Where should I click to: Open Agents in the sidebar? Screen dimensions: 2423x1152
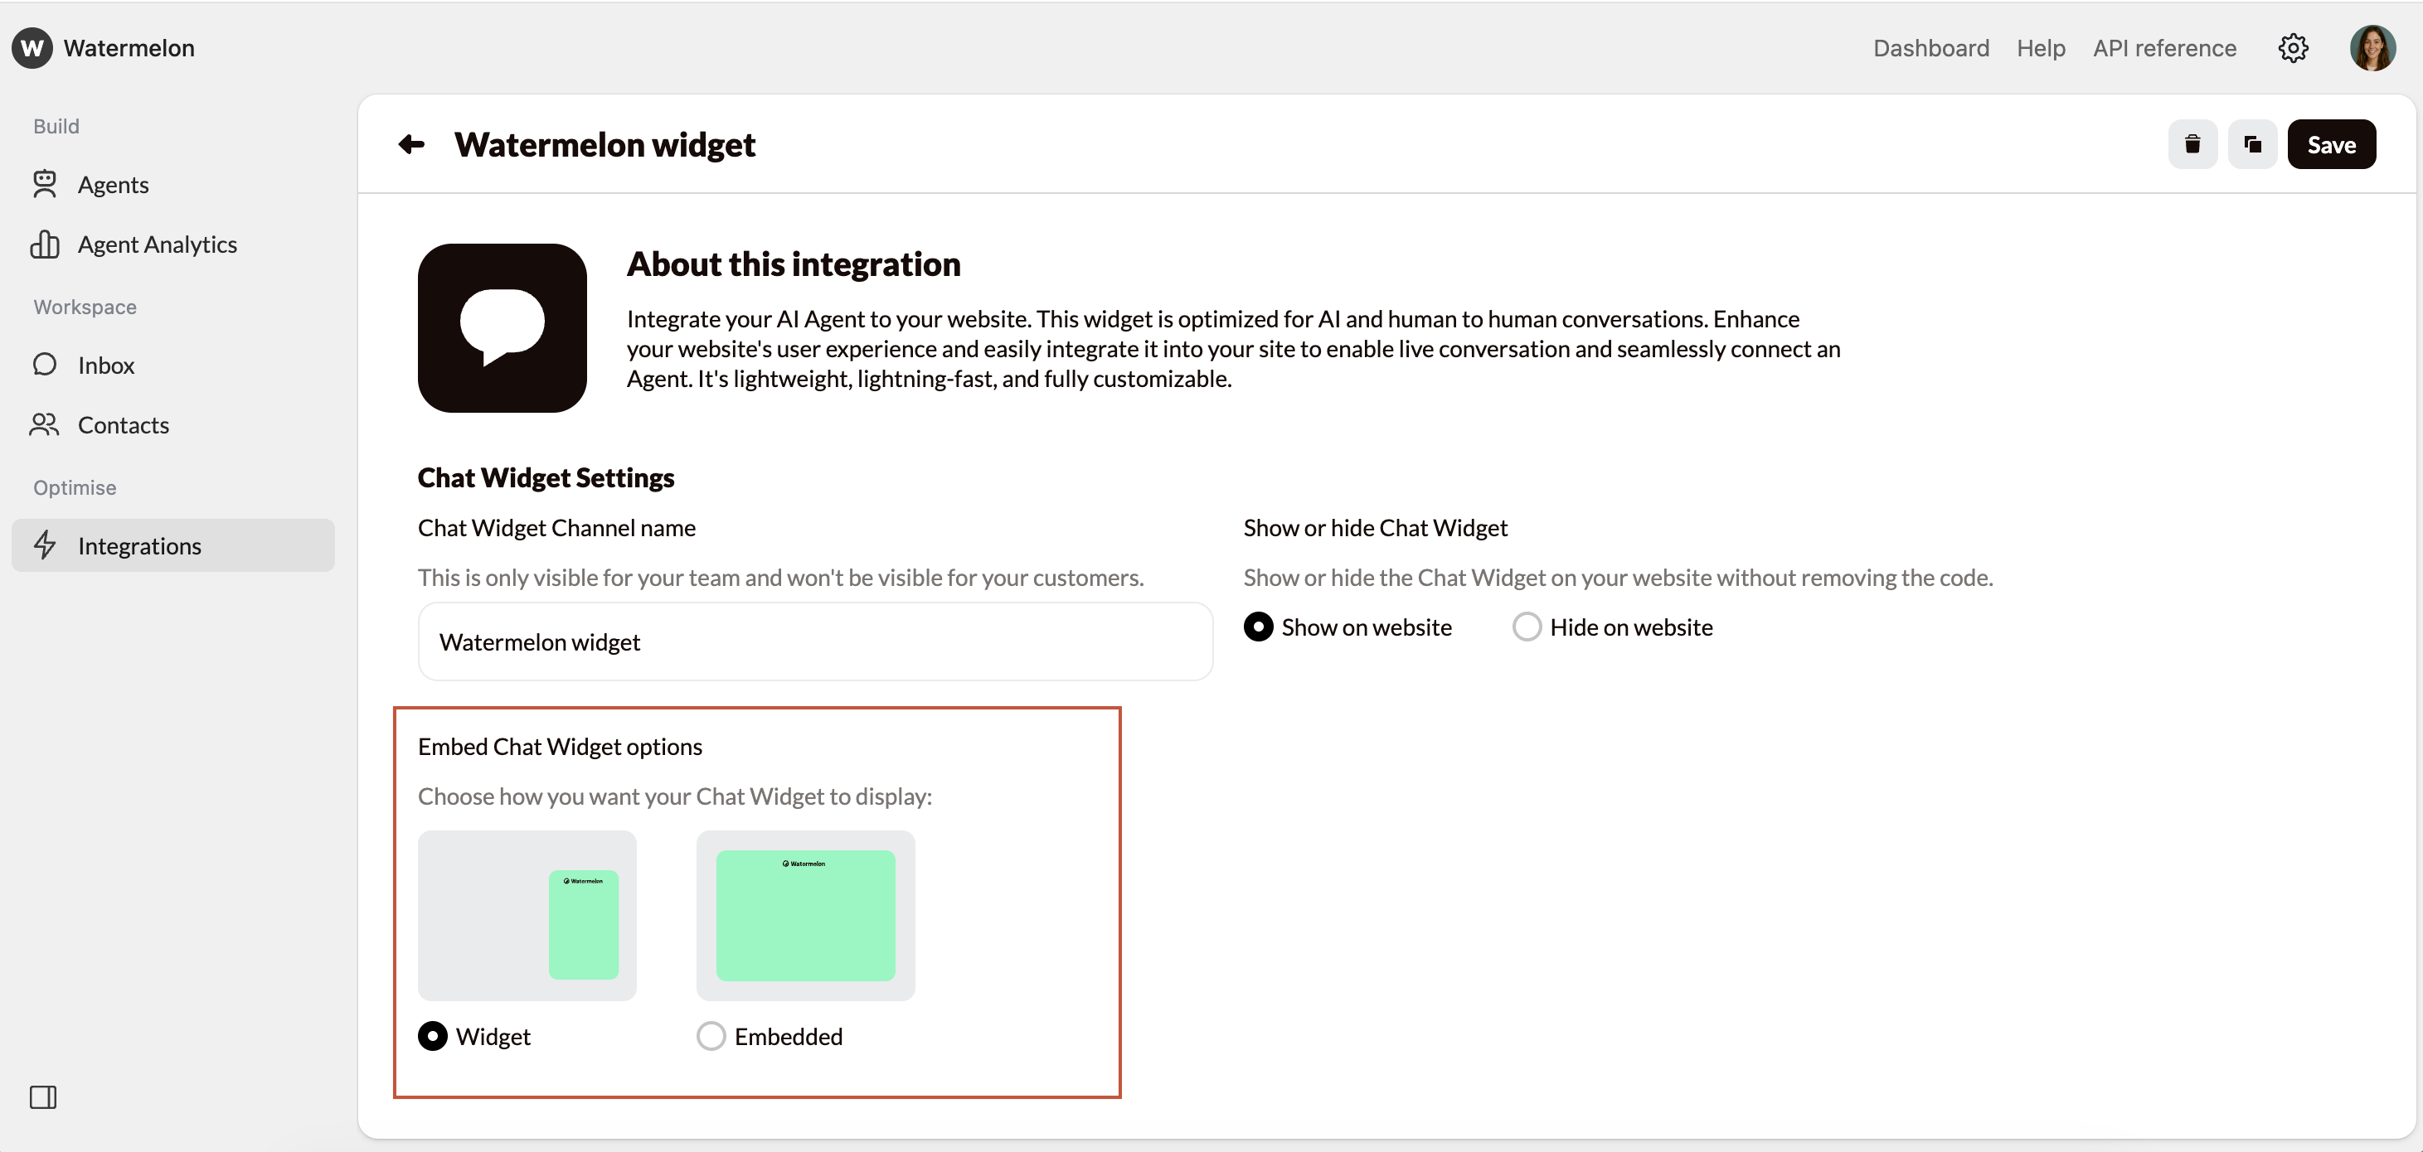113,184
